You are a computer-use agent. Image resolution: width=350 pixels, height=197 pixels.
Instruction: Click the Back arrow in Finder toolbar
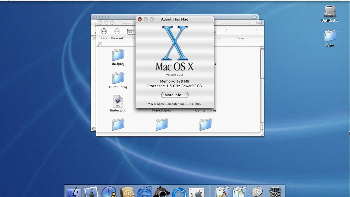click(104, 31)
